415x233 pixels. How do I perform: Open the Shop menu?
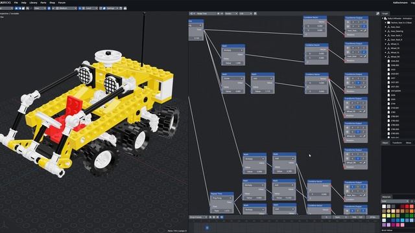[x=53, y=3]
